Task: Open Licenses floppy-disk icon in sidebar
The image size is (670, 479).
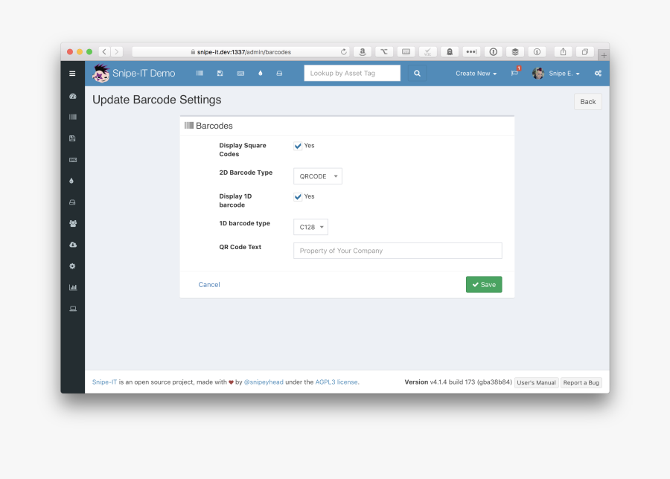Action: (72, 138)
